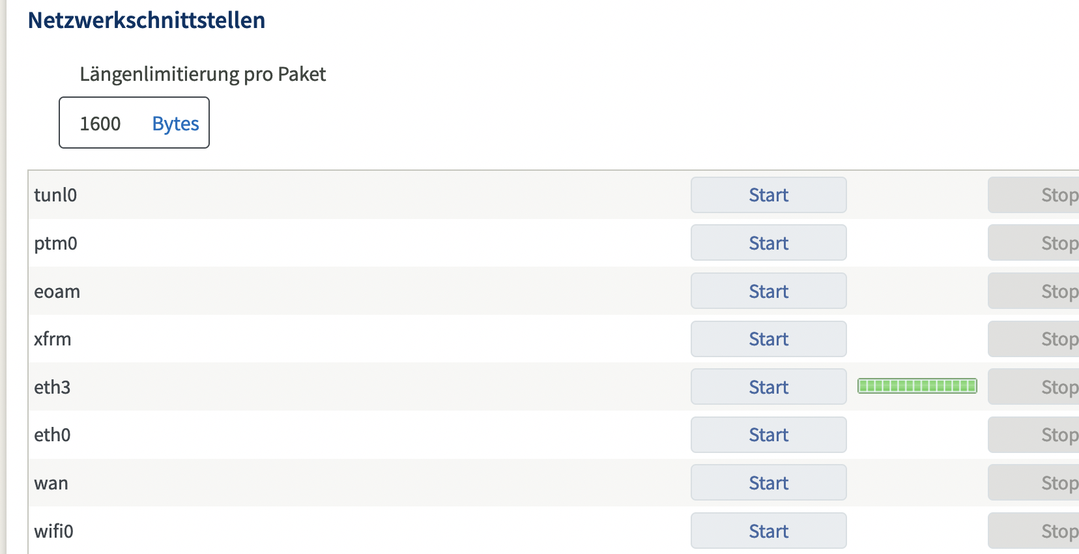Start capture on wifi0 interface
Image resolution: width=1079 pixels, height=554 pixels.
tap(768, 531)
